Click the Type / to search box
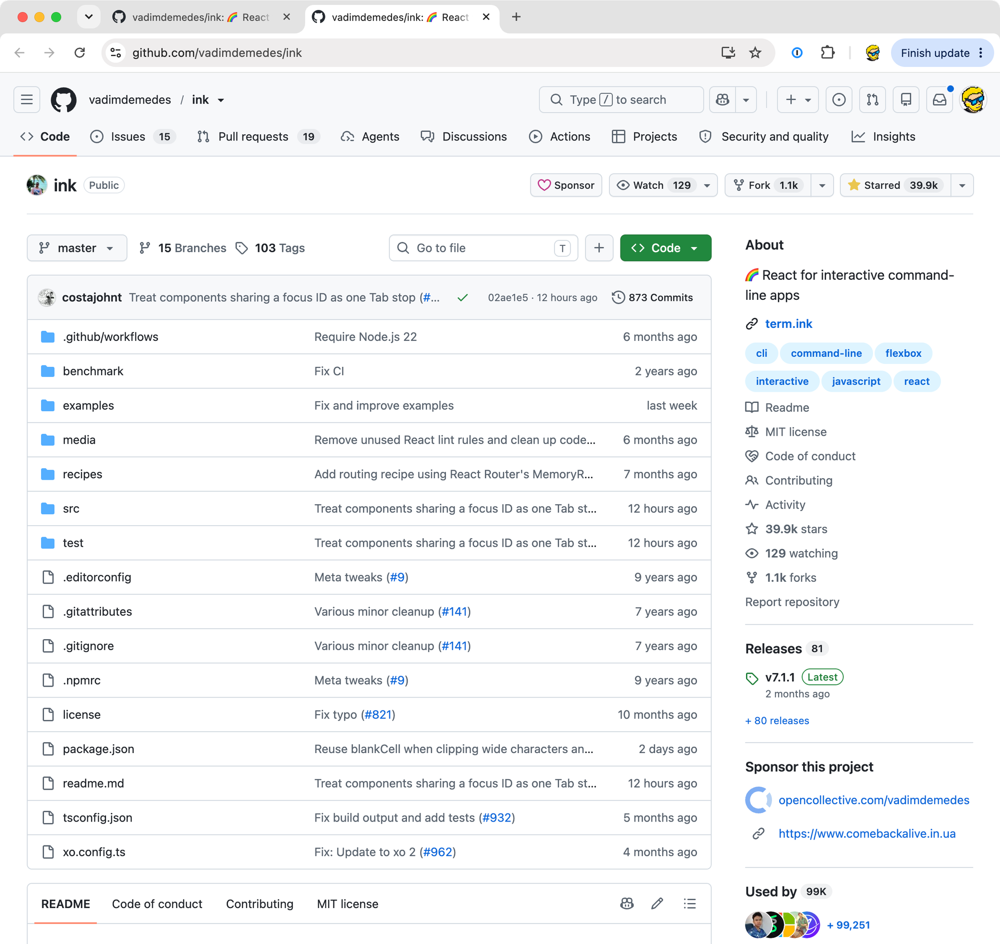Image resolution: width=1000 pixels, height=944 pixels. click(621, 99)
